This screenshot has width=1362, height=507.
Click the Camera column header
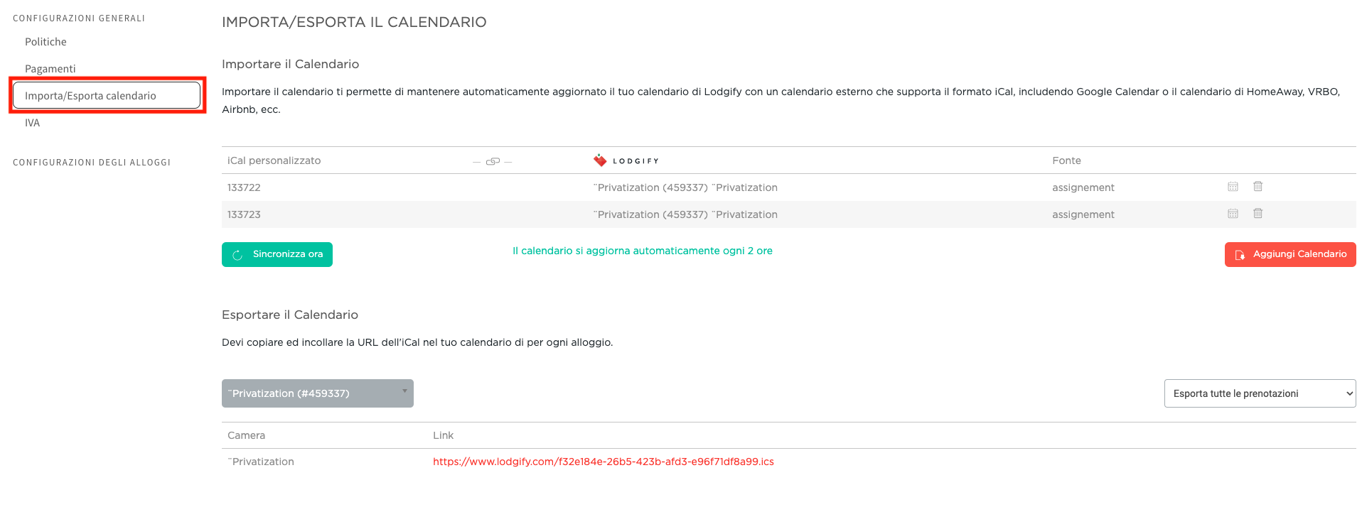point(246,435)
